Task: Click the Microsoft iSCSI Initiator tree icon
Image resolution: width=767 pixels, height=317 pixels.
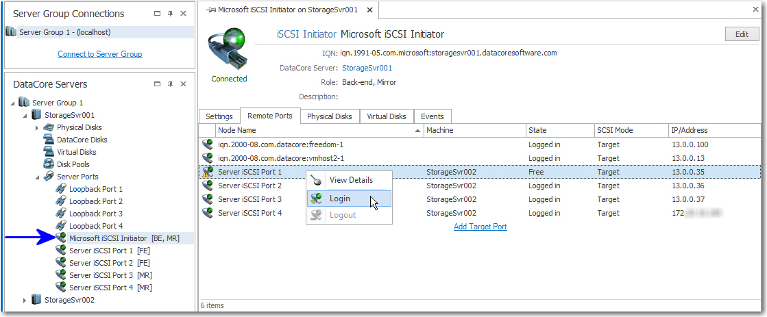Action: click(x=61, y=238)
